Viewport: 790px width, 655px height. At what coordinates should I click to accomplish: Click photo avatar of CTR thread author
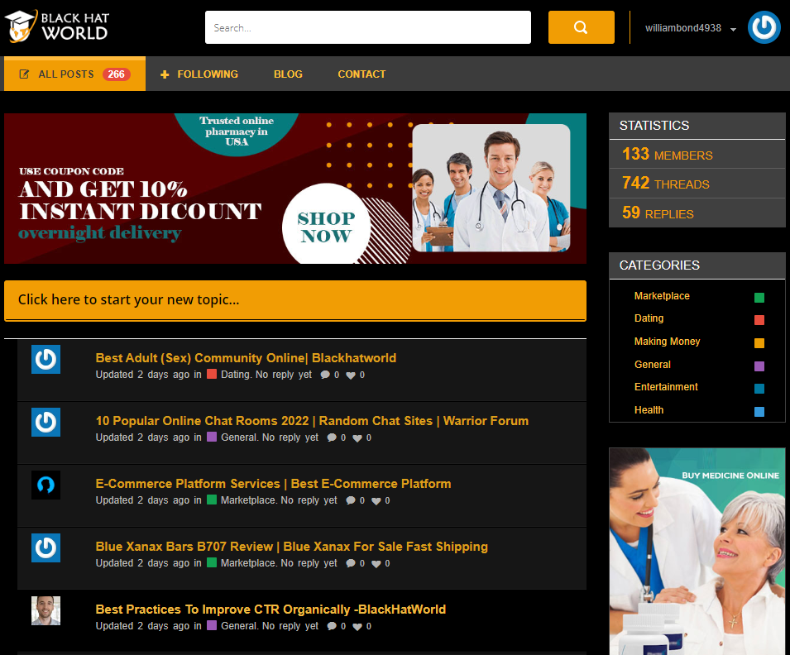click(45, 610)
